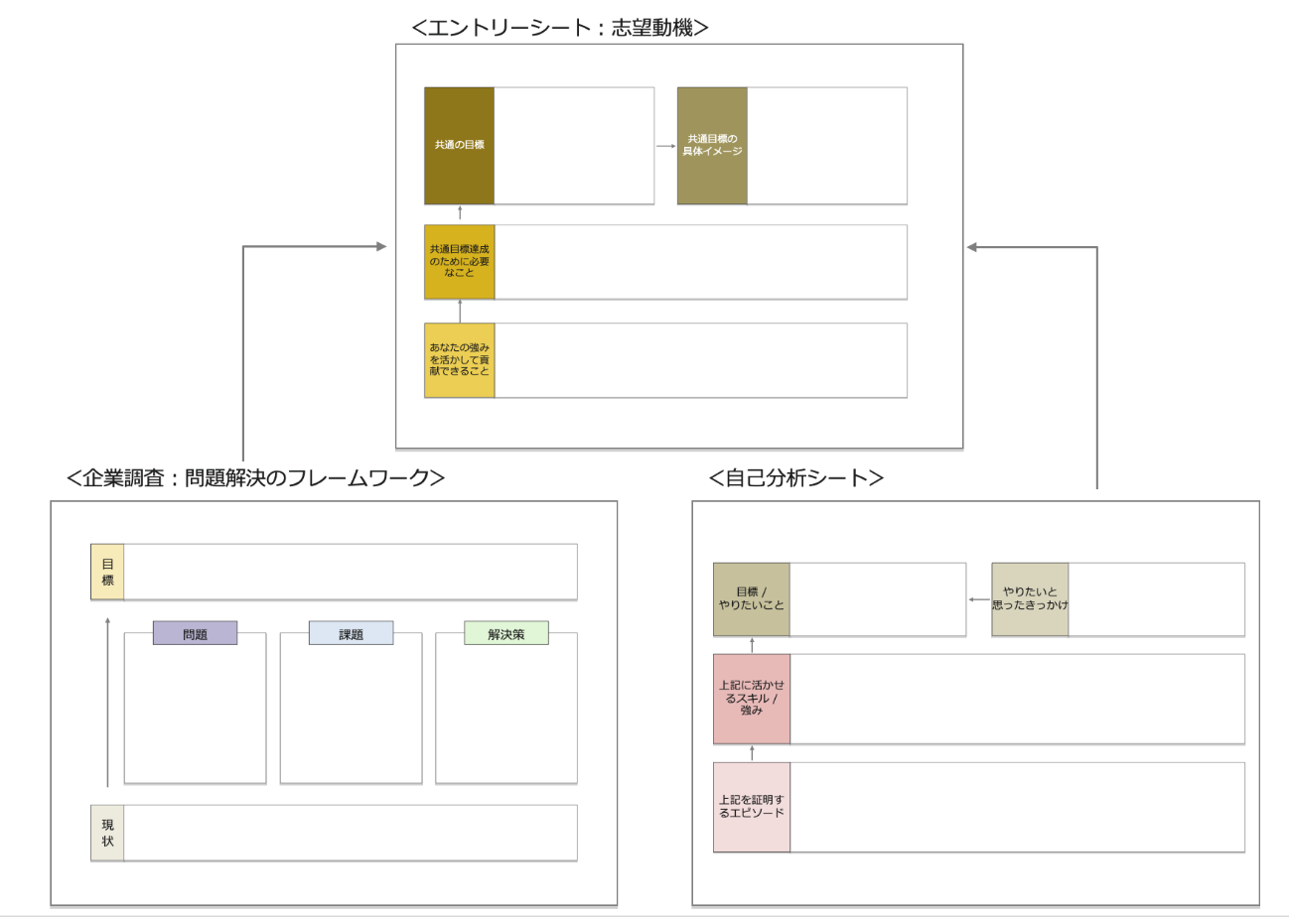This screenshot has width=1289, height=917.
Task: Click the 自己分析シート heading
Action: (796, 477)
